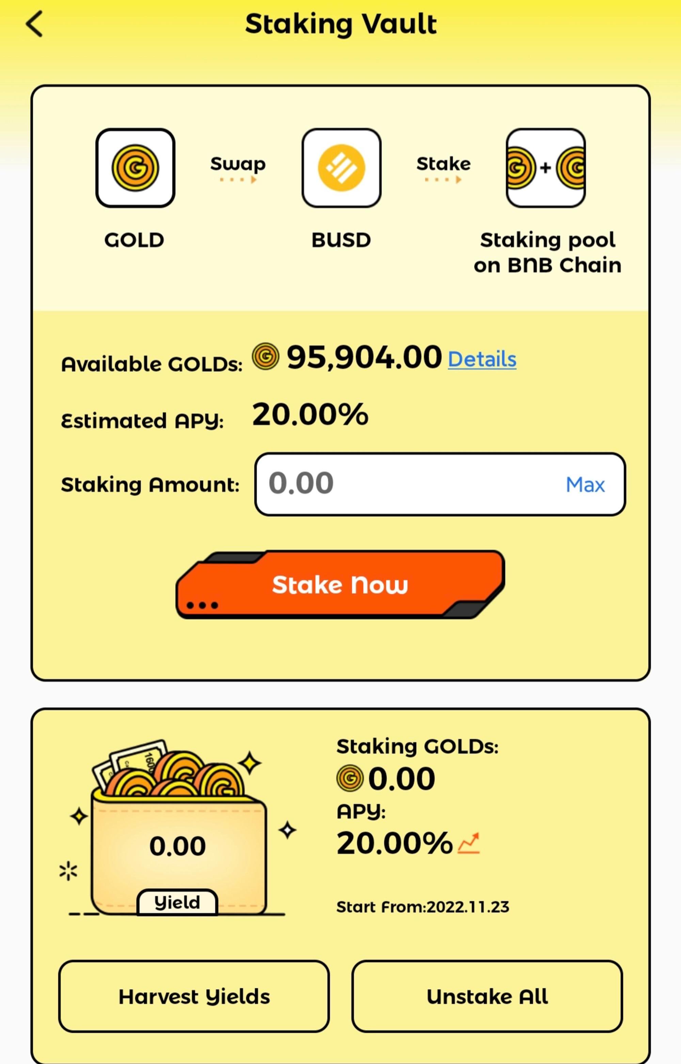
Task: Go back using the top arrow
Action: (x=34, y=24)
